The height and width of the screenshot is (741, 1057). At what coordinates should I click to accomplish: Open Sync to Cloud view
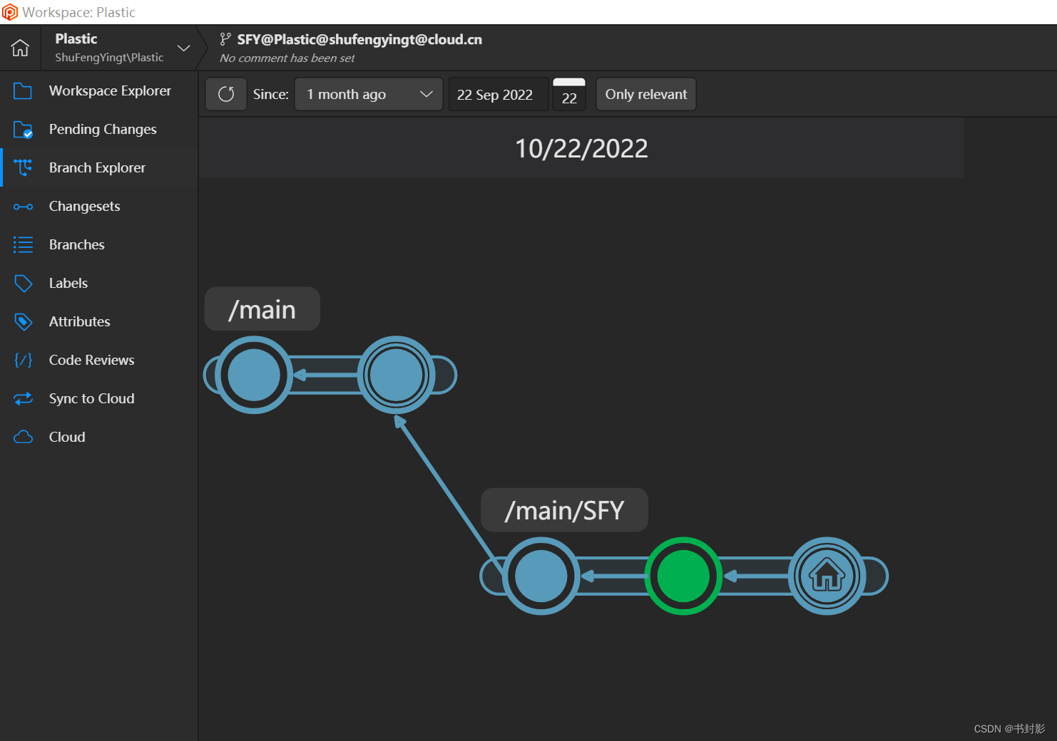click(98, 398)
